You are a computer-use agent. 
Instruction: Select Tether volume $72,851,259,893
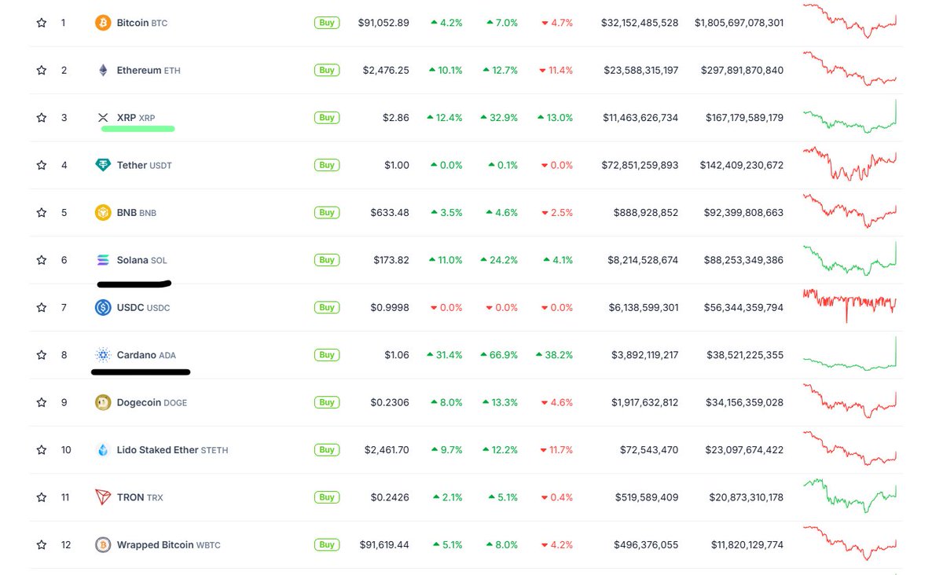tap(640, 165)
